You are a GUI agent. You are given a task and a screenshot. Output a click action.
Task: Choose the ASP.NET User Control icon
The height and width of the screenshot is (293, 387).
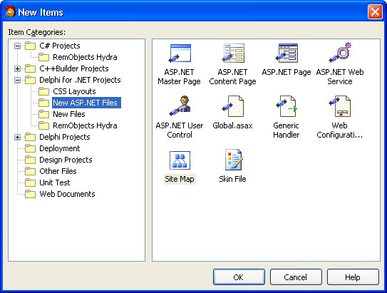coord(180,106)
